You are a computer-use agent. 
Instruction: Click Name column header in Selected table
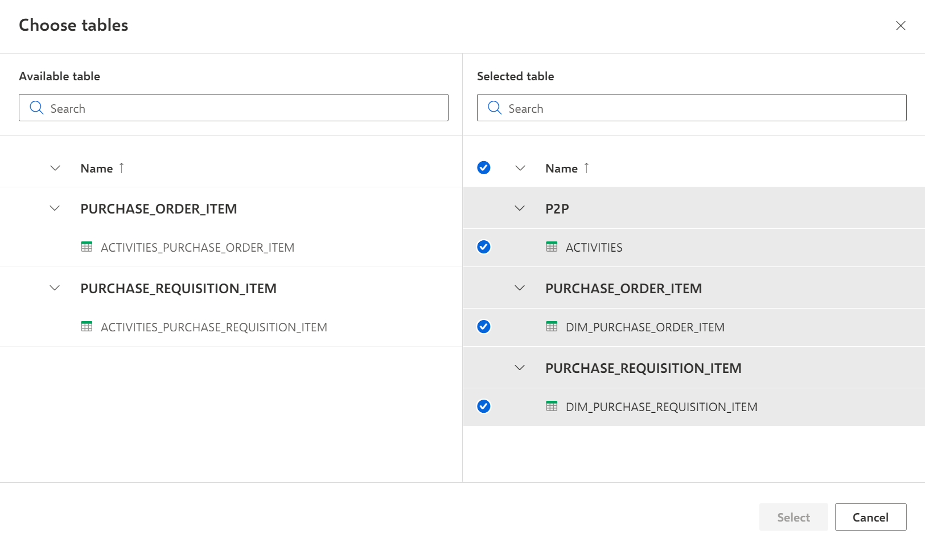pyautogui.click(x=561, y=169)
